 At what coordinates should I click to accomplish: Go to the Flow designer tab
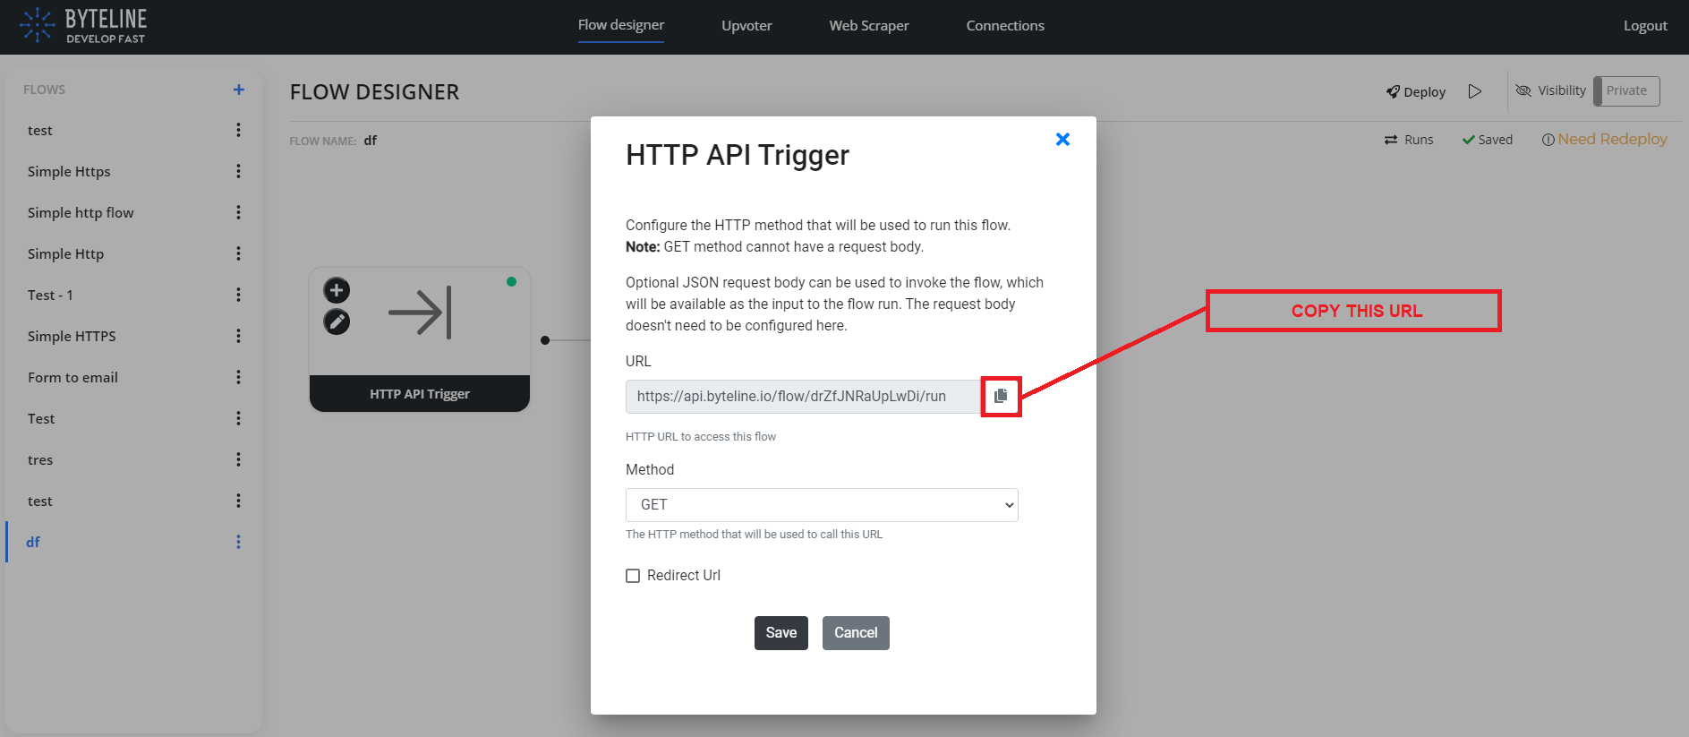pyautogui.click(x=621, y=25)
